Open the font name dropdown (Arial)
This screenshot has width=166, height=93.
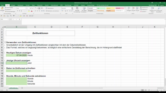25,8
